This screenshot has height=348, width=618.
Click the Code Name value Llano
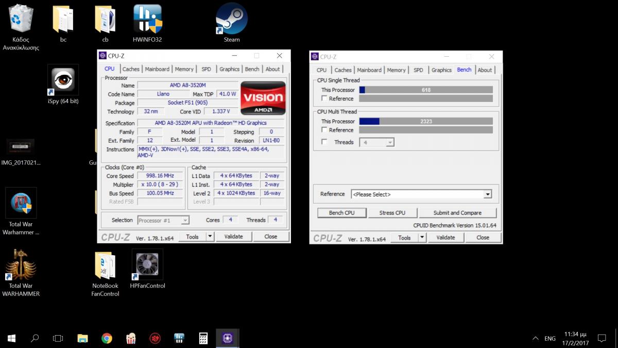click(163, 94)
